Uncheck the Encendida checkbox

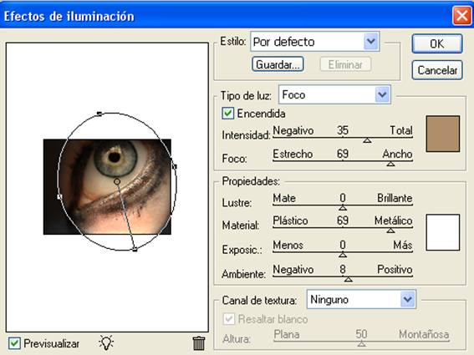coord(227,114)
